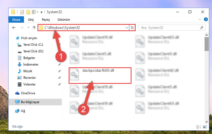Image resolution: width=212 pixels, height=134 pixels.
Task: Toggle the pin next to Videolar
Action: tap(59, 84)
